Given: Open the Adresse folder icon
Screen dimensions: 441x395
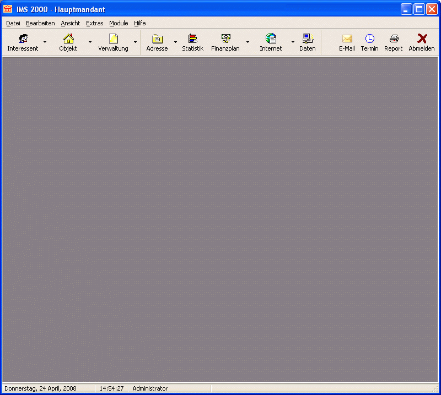Looking at the screenshot, I should coord(157,39).
